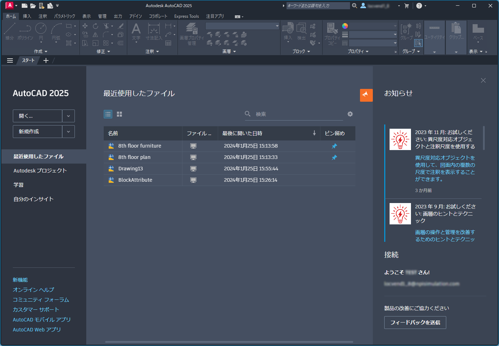499x346 pixels.
Task: Open the lineweight dropdown
Action: (x=373, y=34)
